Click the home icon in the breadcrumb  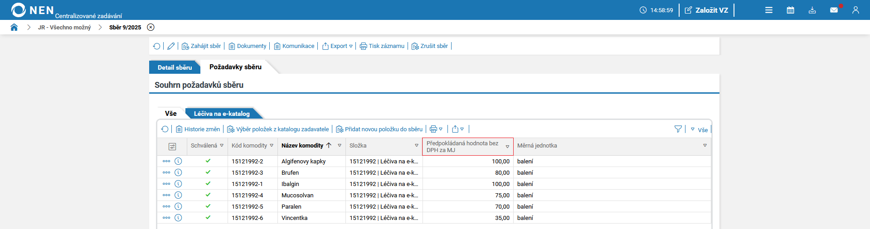click(14, 27)
